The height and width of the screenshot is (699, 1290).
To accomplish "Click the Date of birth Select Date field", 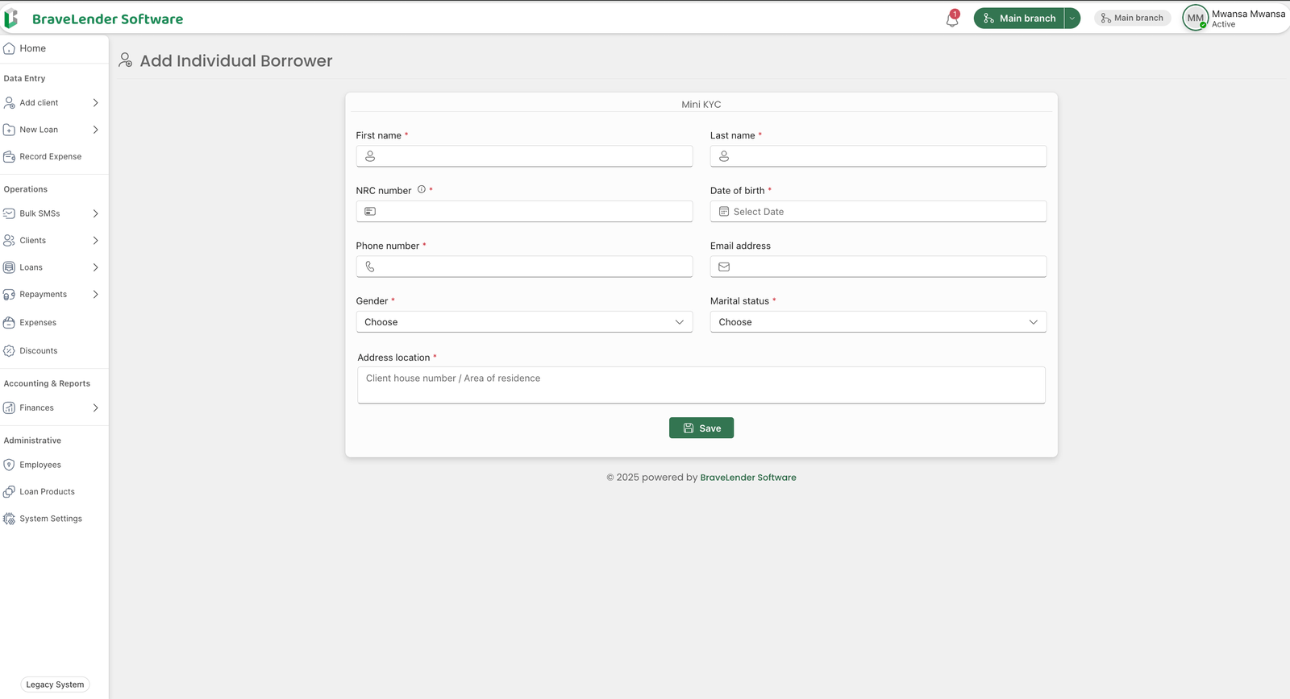I will (878, 212).
